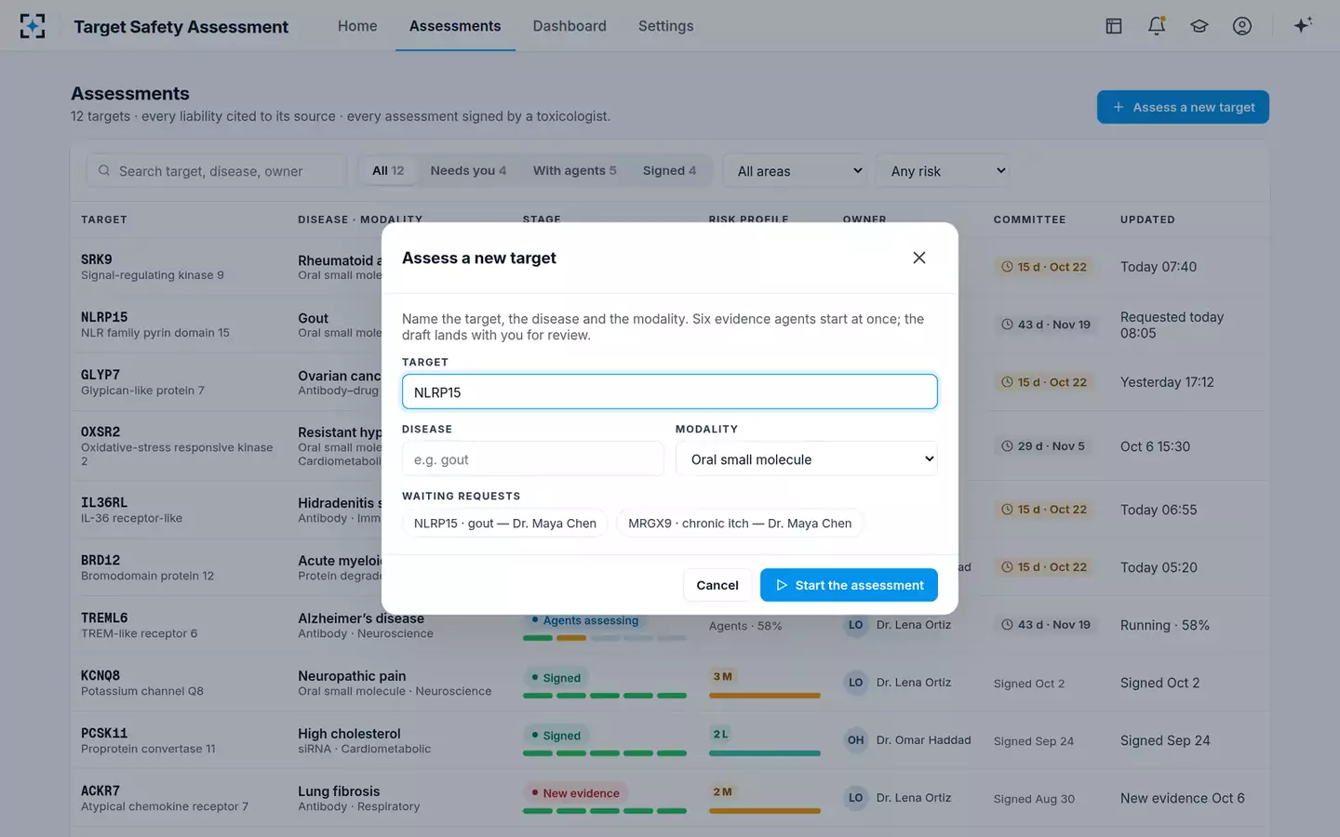Click the SRK9 15 d · Oct 22 committee badge
1340x837 pixels.
[x=1043, y=267]
